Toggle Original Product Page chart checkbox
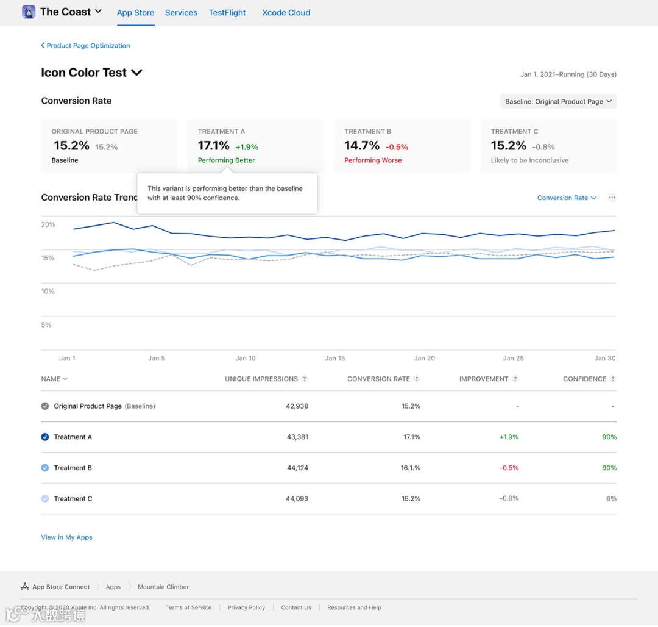The image size is (658, 627). click(45, 406)
